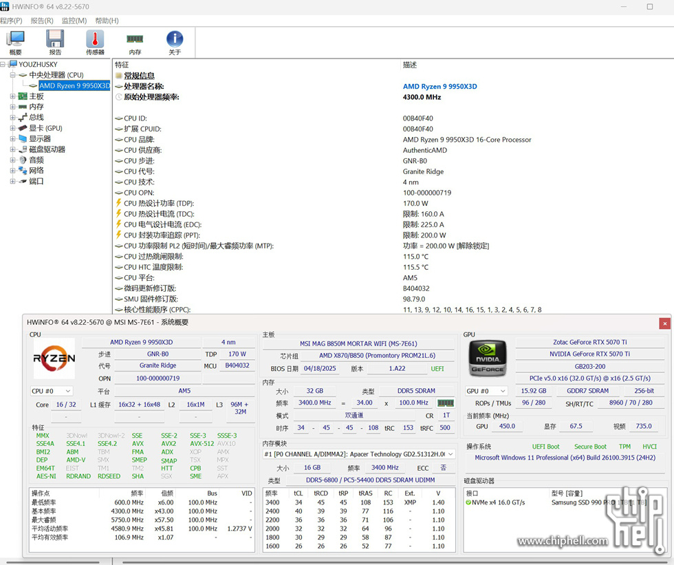This screenshot has width=674, height=565.
Task: Select the 总线 bus tree node
Action: (x=36, y=118)
